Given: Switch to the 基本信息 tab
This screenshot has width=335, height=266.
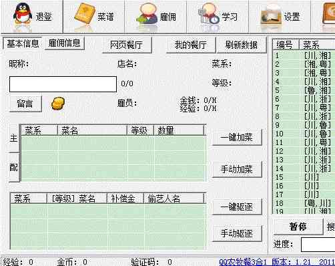Looking at the screenshot, I should pos(23,43).
